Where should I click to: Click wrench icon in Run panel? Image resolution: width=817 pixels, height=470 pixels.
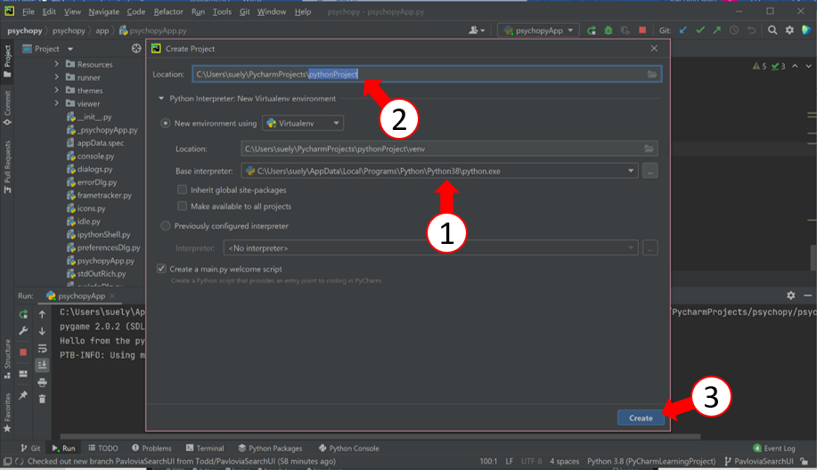[23, 331]
